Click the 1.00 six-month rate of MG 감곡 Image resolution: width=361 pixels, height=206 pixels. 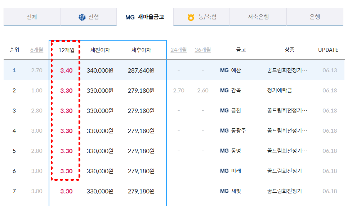tap(37, 91)
